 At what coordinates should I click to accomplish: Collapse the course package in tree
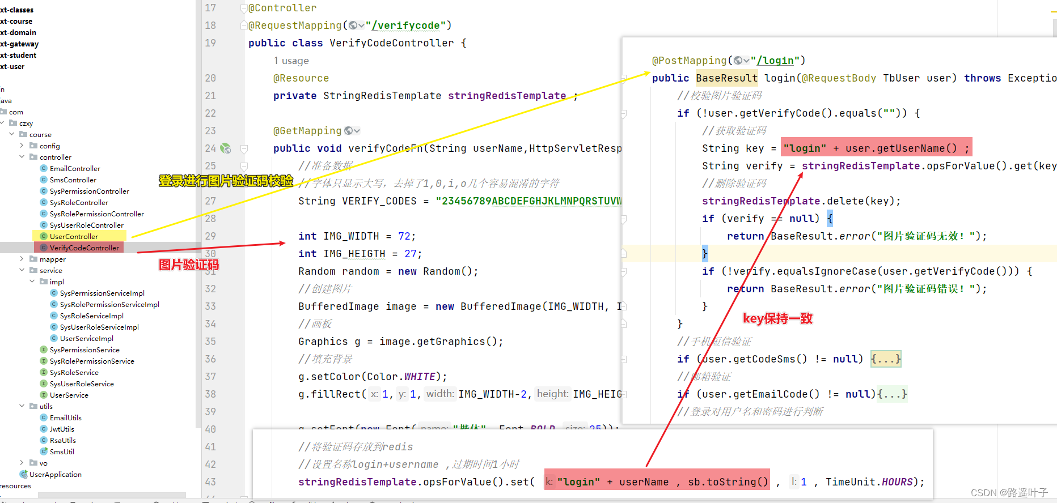[x=12, y=134]
